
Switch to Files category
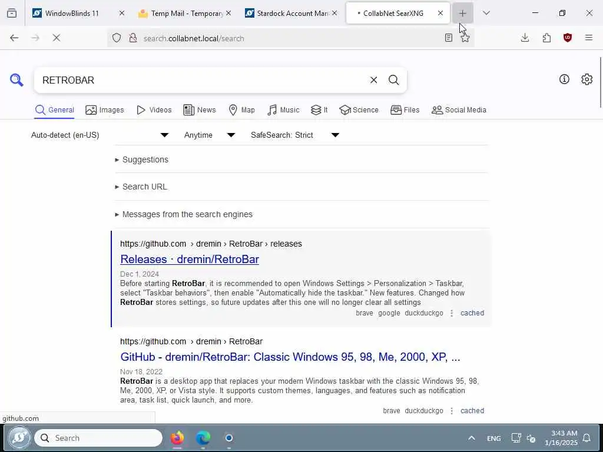[405, 110]
